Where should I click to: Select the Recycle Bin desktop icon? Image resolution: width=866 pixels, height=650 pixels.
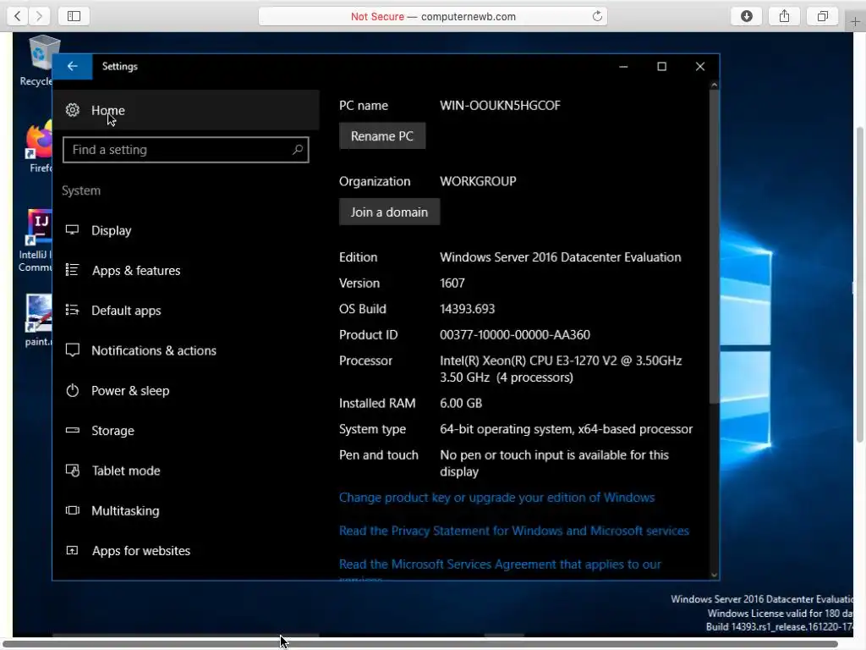click(36, 61)
